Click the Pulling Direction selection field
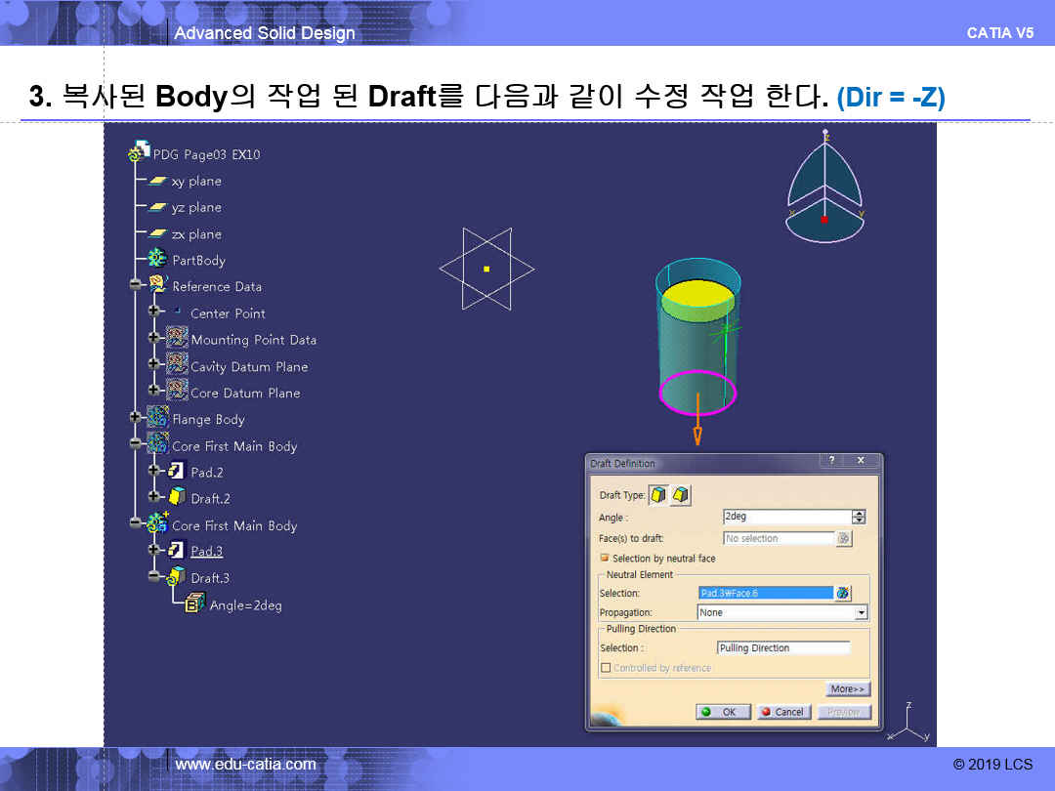This screenshot has width=1055, height=791. (x=782, y=647)
